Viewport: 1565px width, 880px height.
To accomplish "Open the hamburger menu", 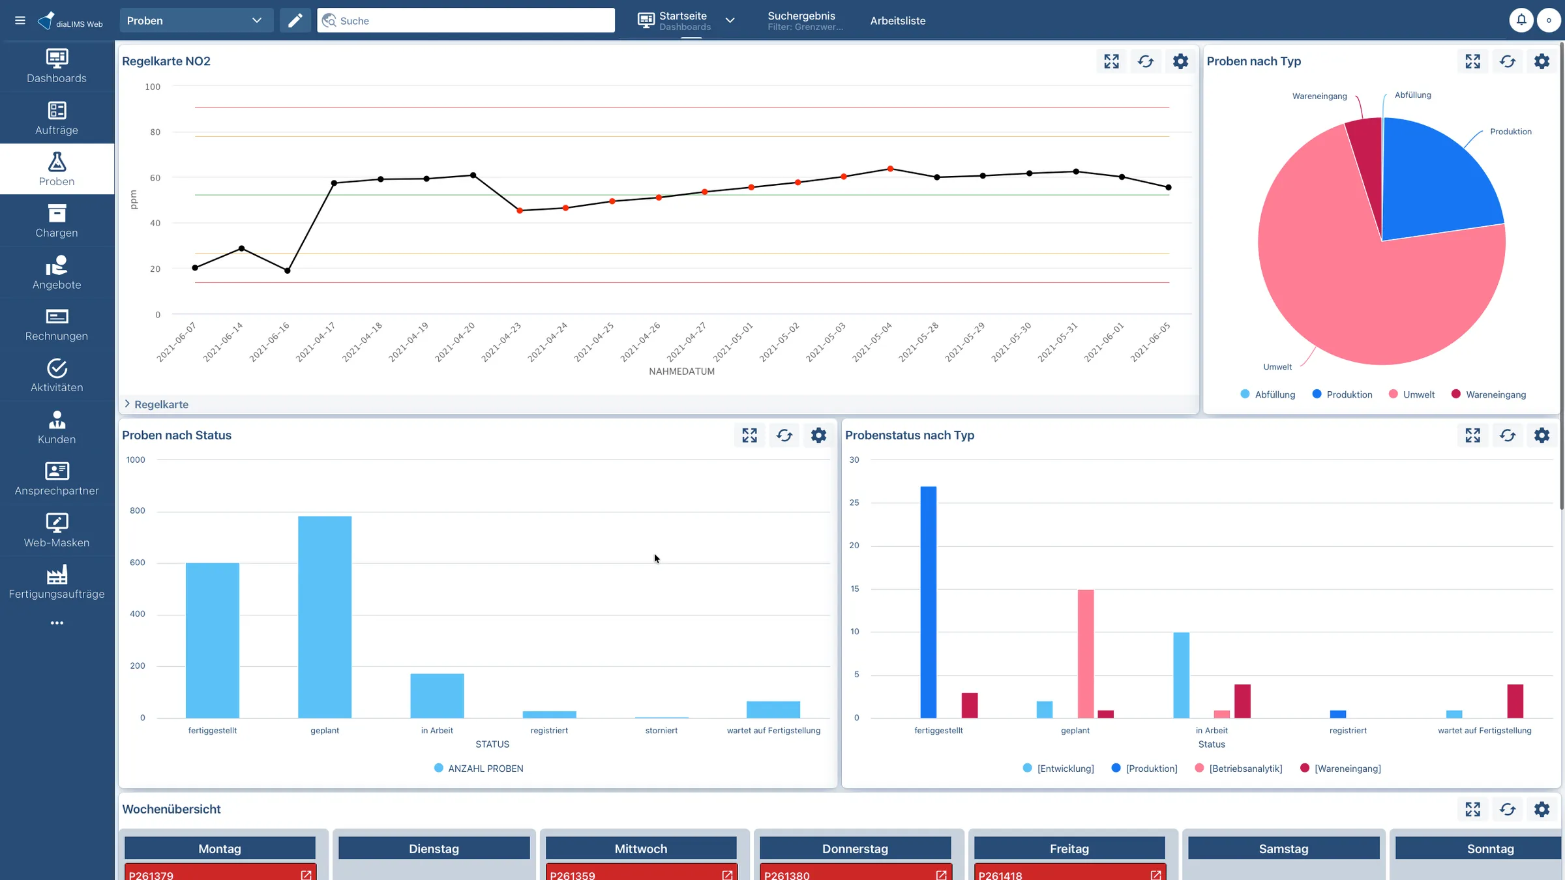I will [x=20, y=20].
